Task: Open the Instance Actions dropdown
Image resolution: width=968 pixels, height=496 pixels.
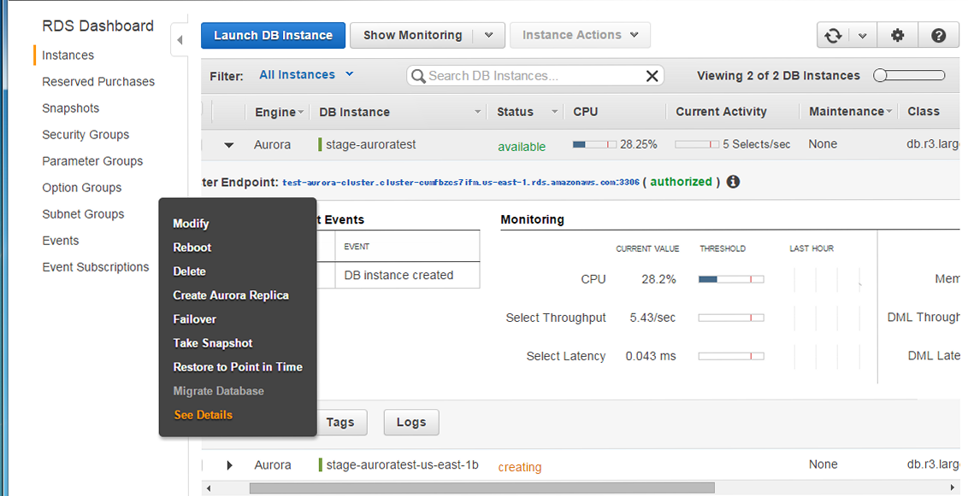Action: [580, 35]
